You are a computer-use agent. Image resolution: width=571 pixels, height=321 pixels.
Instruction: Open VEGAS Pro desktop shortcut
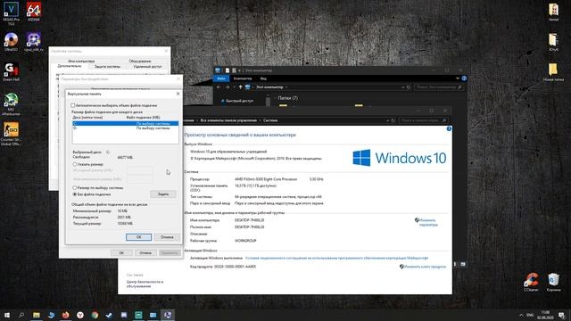[11, 13]
